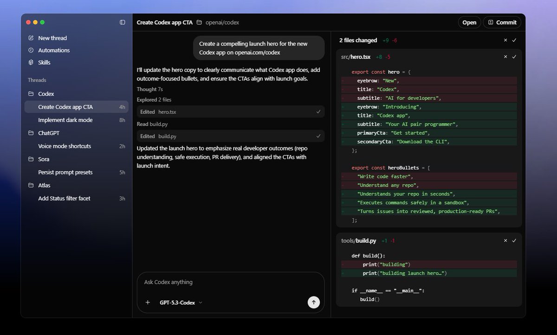This screenshot has width=557, height=335.
Task: Click the send arrow button in composer
Action: (x=314, y=302)
